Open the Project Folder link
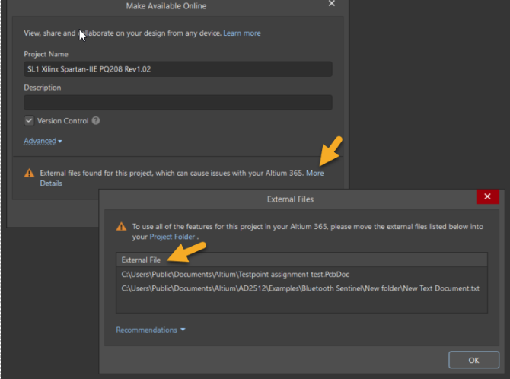 point(172,237)
